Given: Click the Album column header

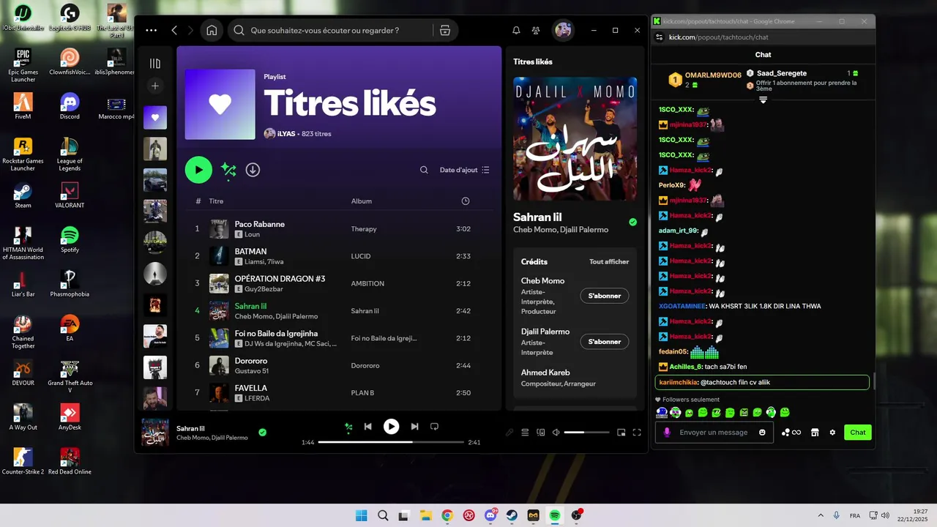Looking at the screenshot, I should click(x=362, y=201).
